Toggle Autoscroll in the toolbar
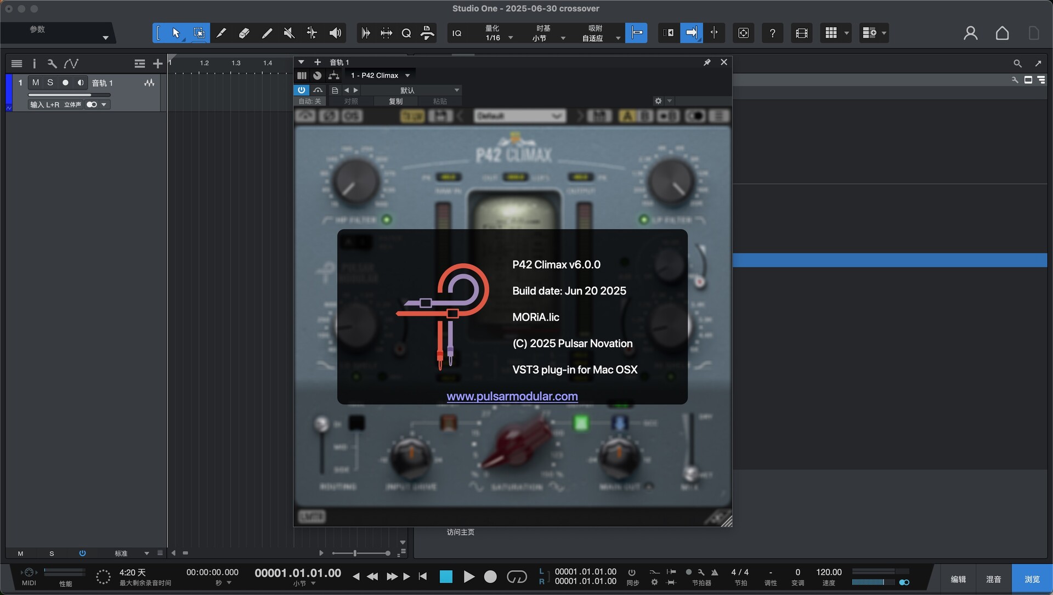The height and width of the screenshot is (595, 1053). point(691,33)
